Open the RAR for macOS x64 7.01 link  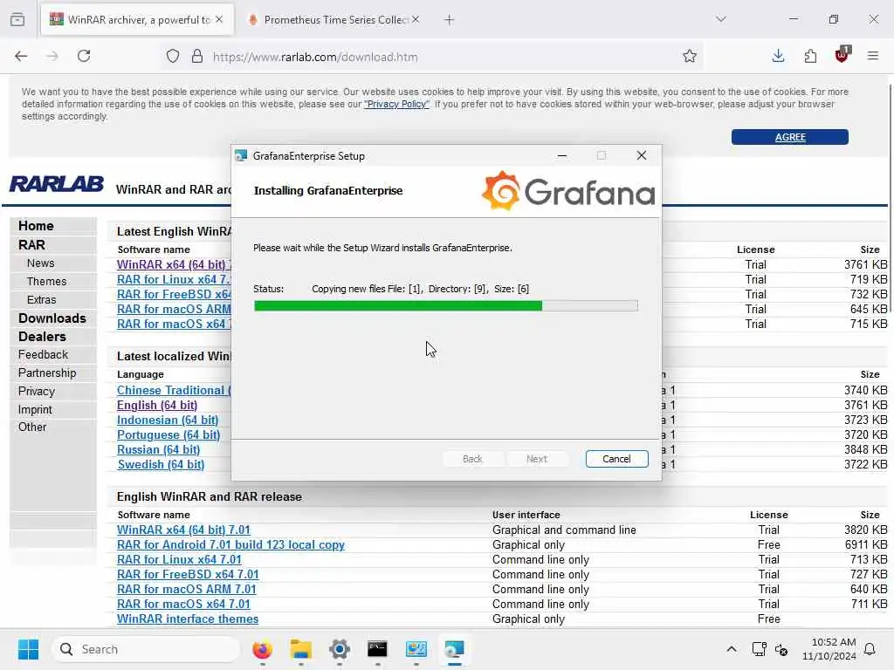(x=183, y=604)
